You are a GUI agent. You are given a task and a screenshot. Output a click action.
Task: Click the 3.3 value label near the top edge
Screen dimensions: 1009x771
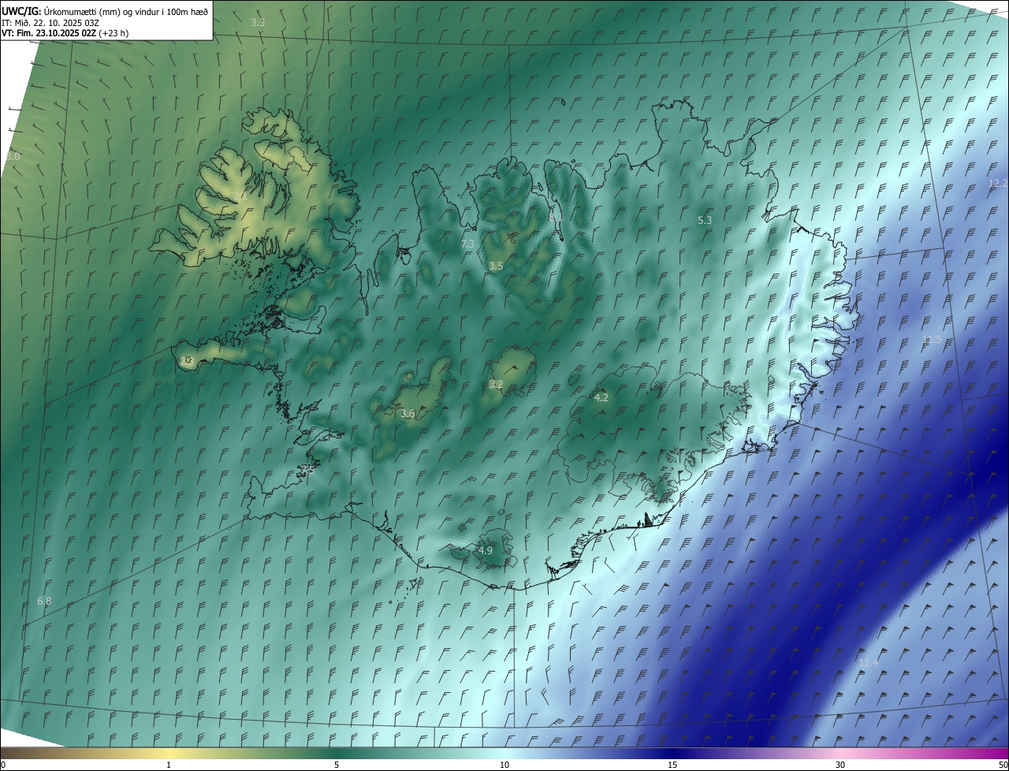tap(258, 22)
